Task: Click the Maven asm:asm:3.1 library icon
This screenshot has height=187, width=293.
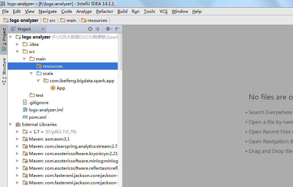Action: click(x=25, y=139)
